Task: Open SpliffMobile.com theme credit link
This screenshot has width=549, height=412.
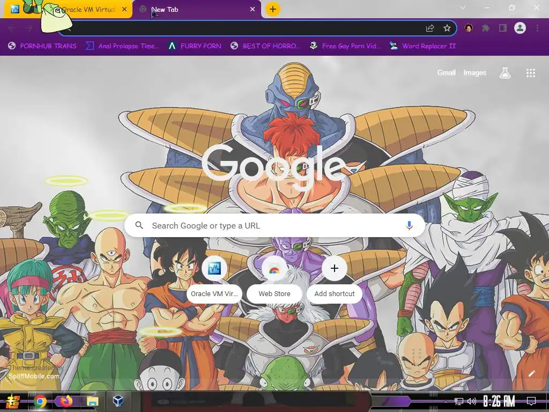Action: coord(34,376)
